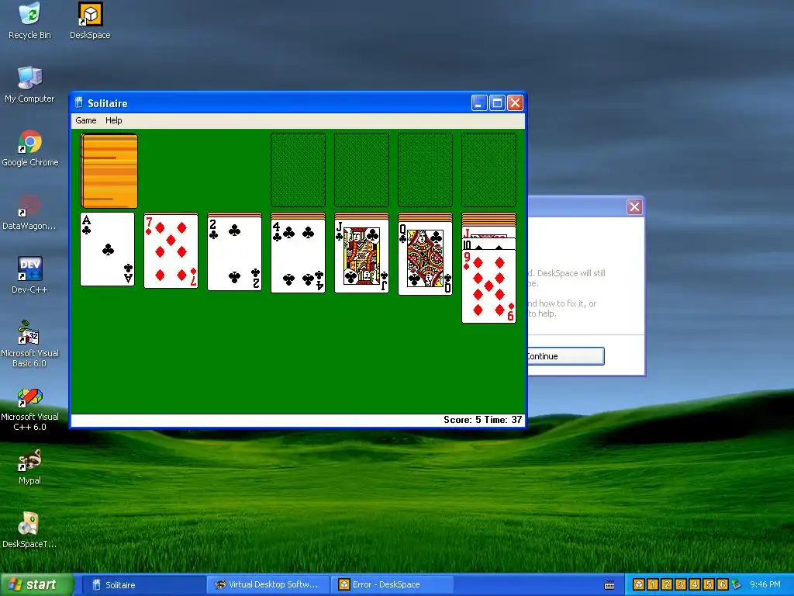This screenshot has height=596, width=794.
Task: Select Microsoft Visual C++ 6.0 shortcut
Action: 29,408
